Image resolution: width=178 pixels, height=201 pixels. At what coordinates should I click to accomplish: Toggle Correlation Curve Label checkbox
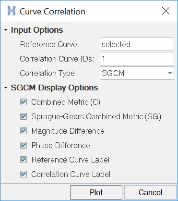(24, 174)
